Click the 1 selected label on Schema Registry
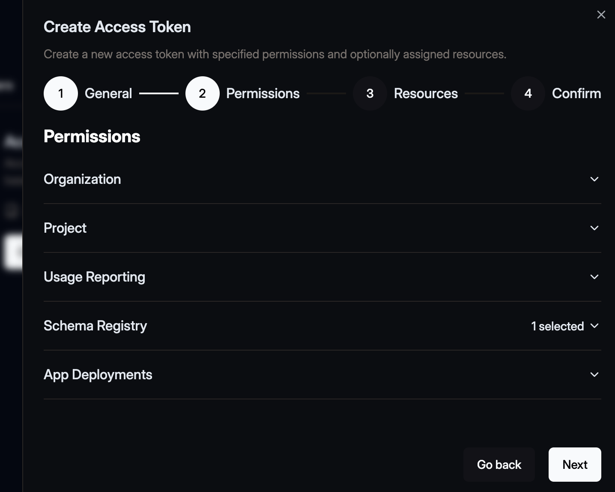This screenshot has height=492, width=615. [x=557, y=326]
